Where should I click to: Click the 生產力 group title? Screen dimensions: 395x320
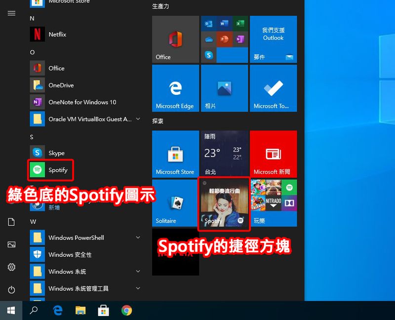(160, 6)
